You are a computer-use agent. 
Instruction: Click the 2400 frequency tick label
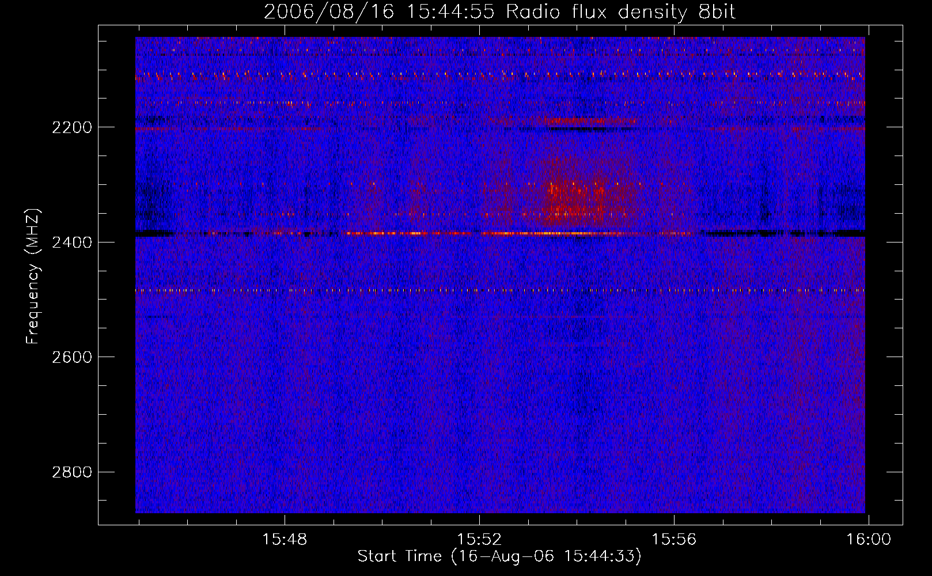pyautogui.click(x=72, y=242)
